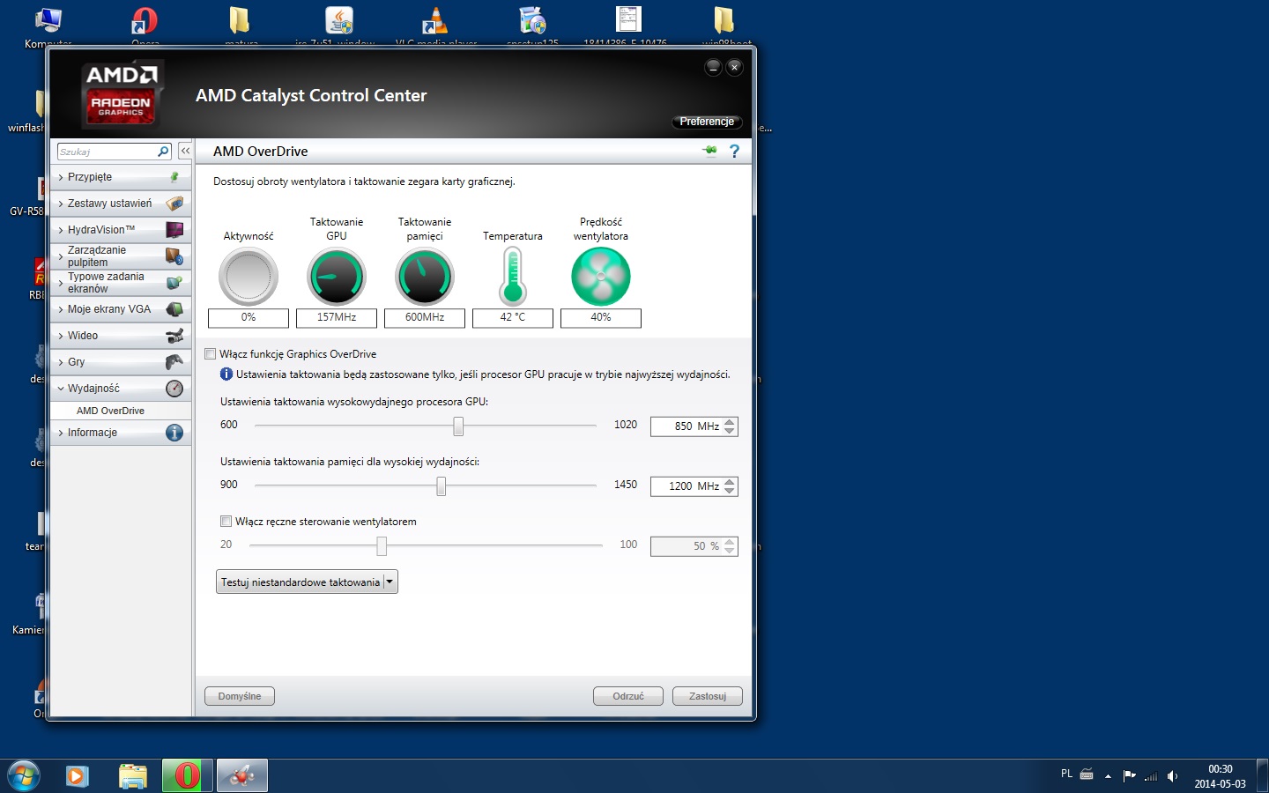
Task: Expand the Zarządzanie pulpitem section
Action: pyautogui.click(x=61, y=256)
